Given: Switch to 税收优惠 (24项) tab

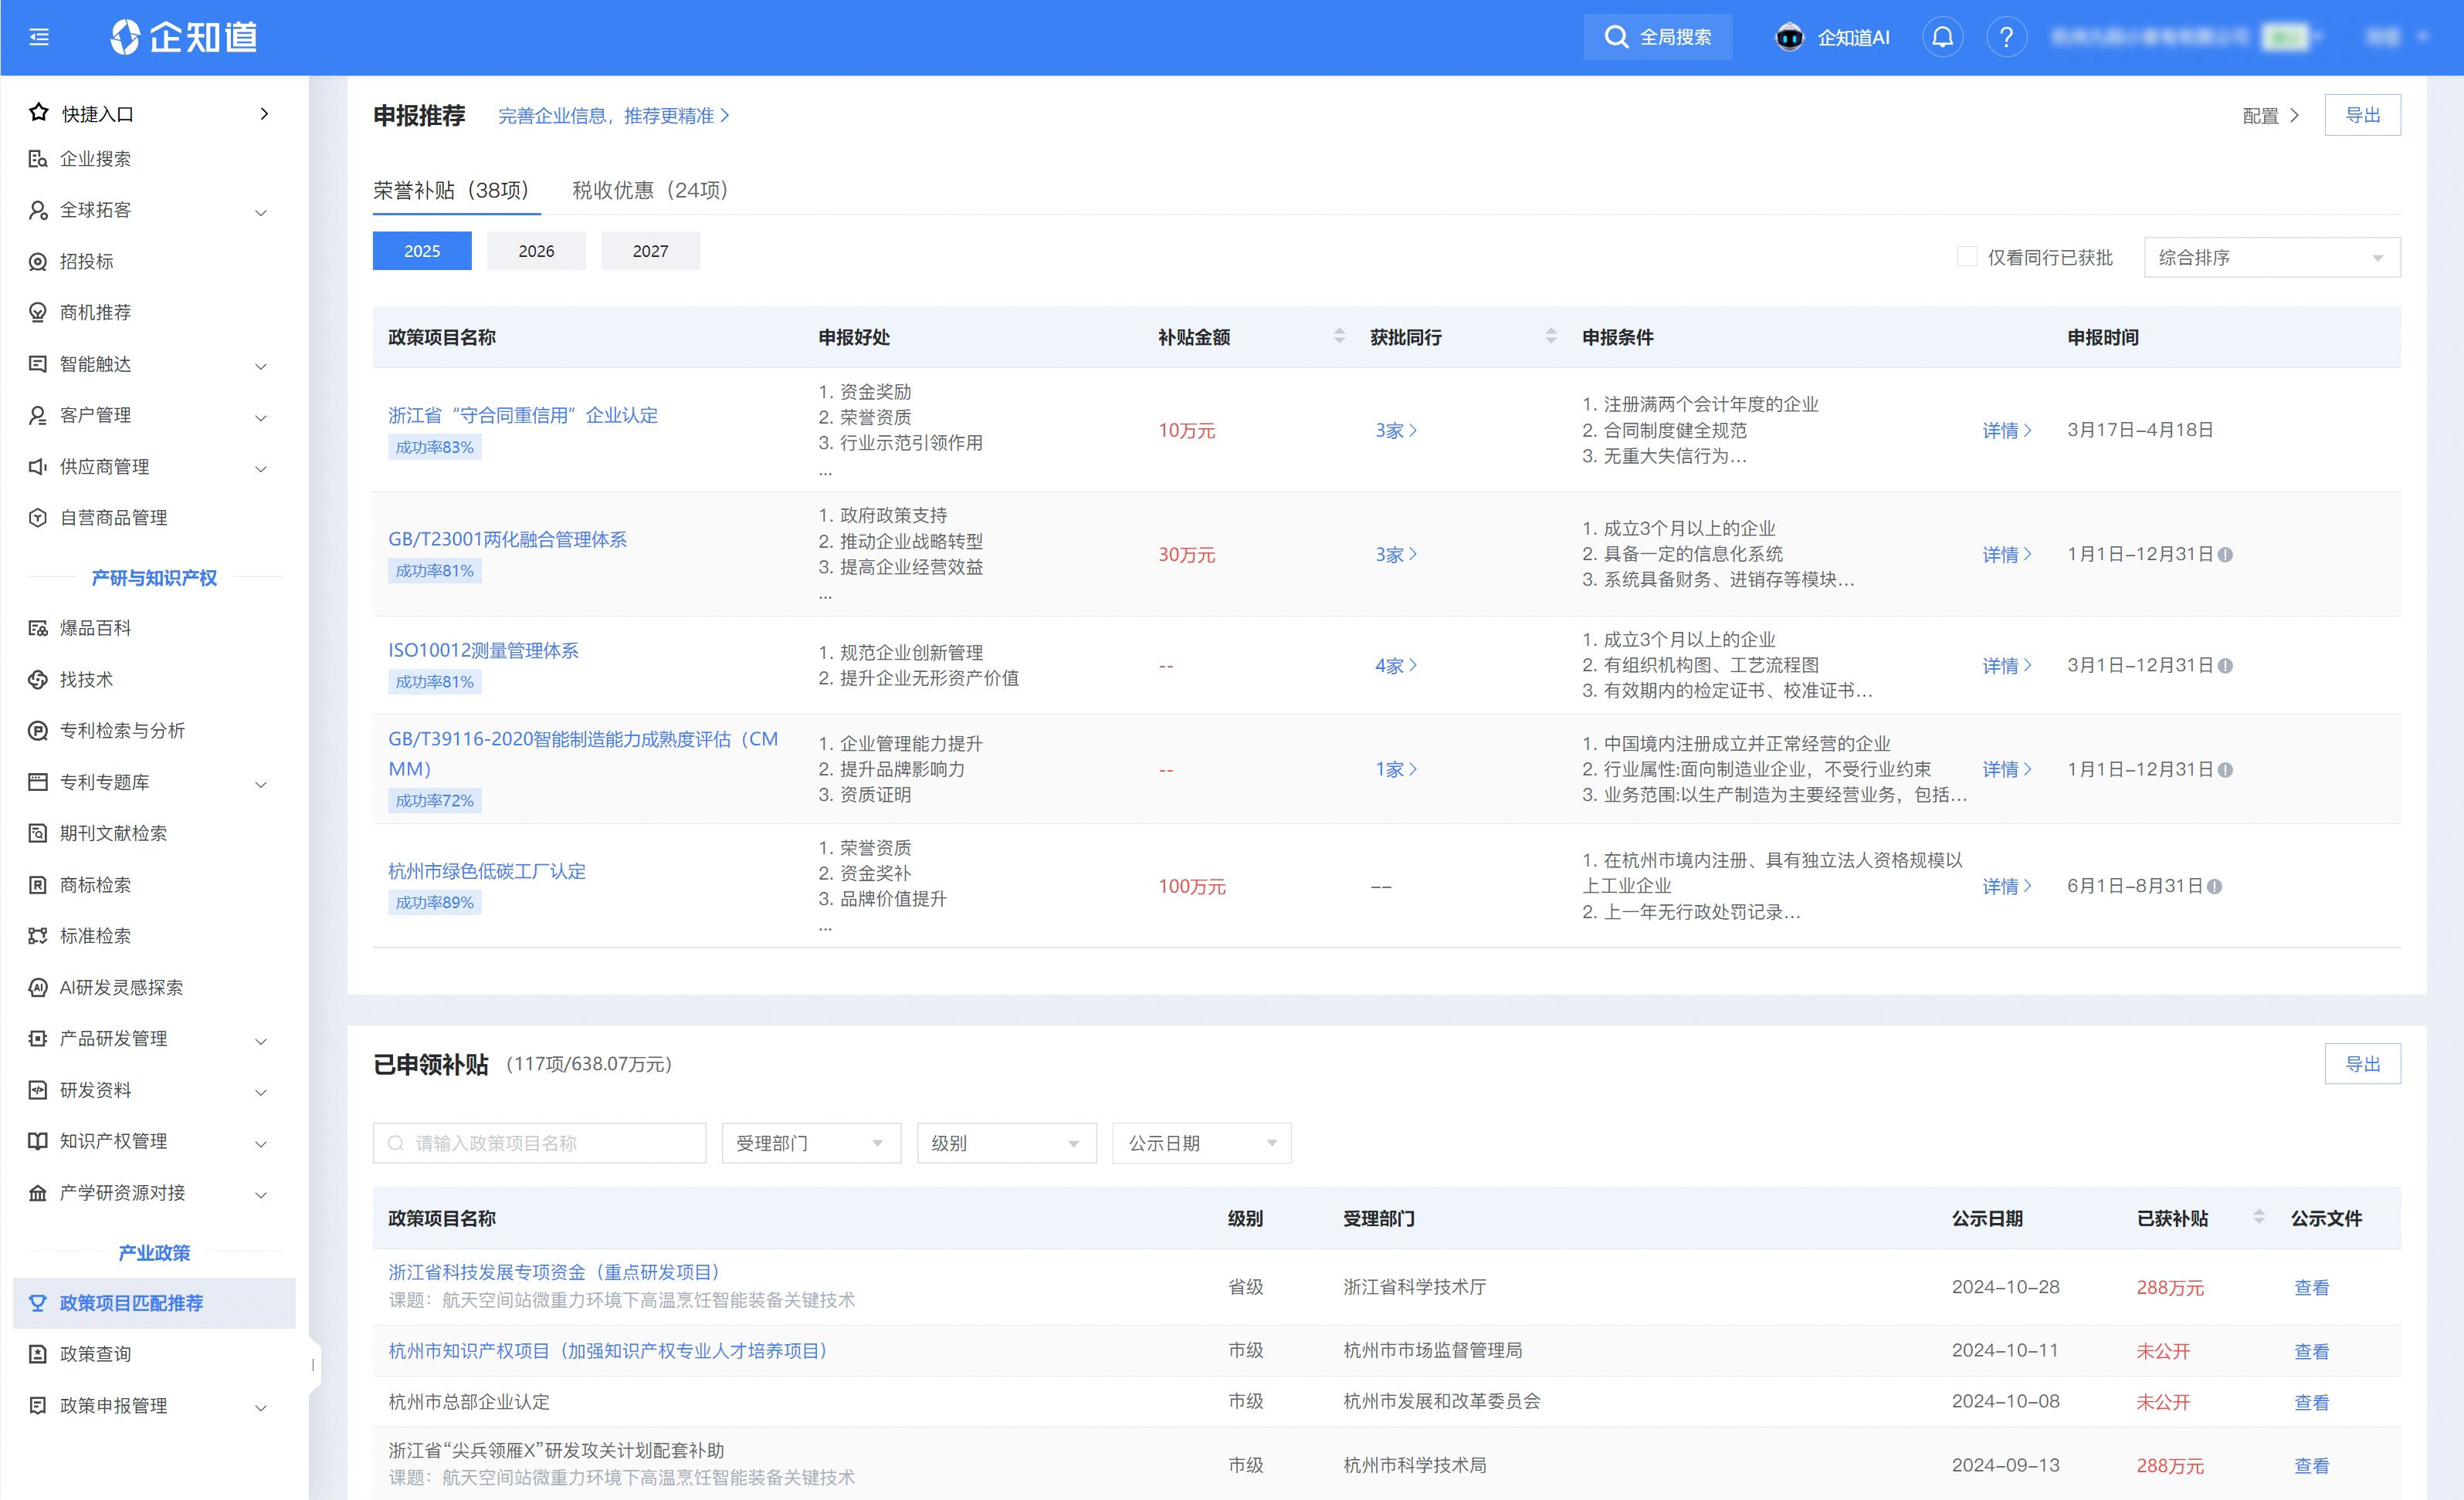Looking at the screenshot, I should tap(650, 190).
